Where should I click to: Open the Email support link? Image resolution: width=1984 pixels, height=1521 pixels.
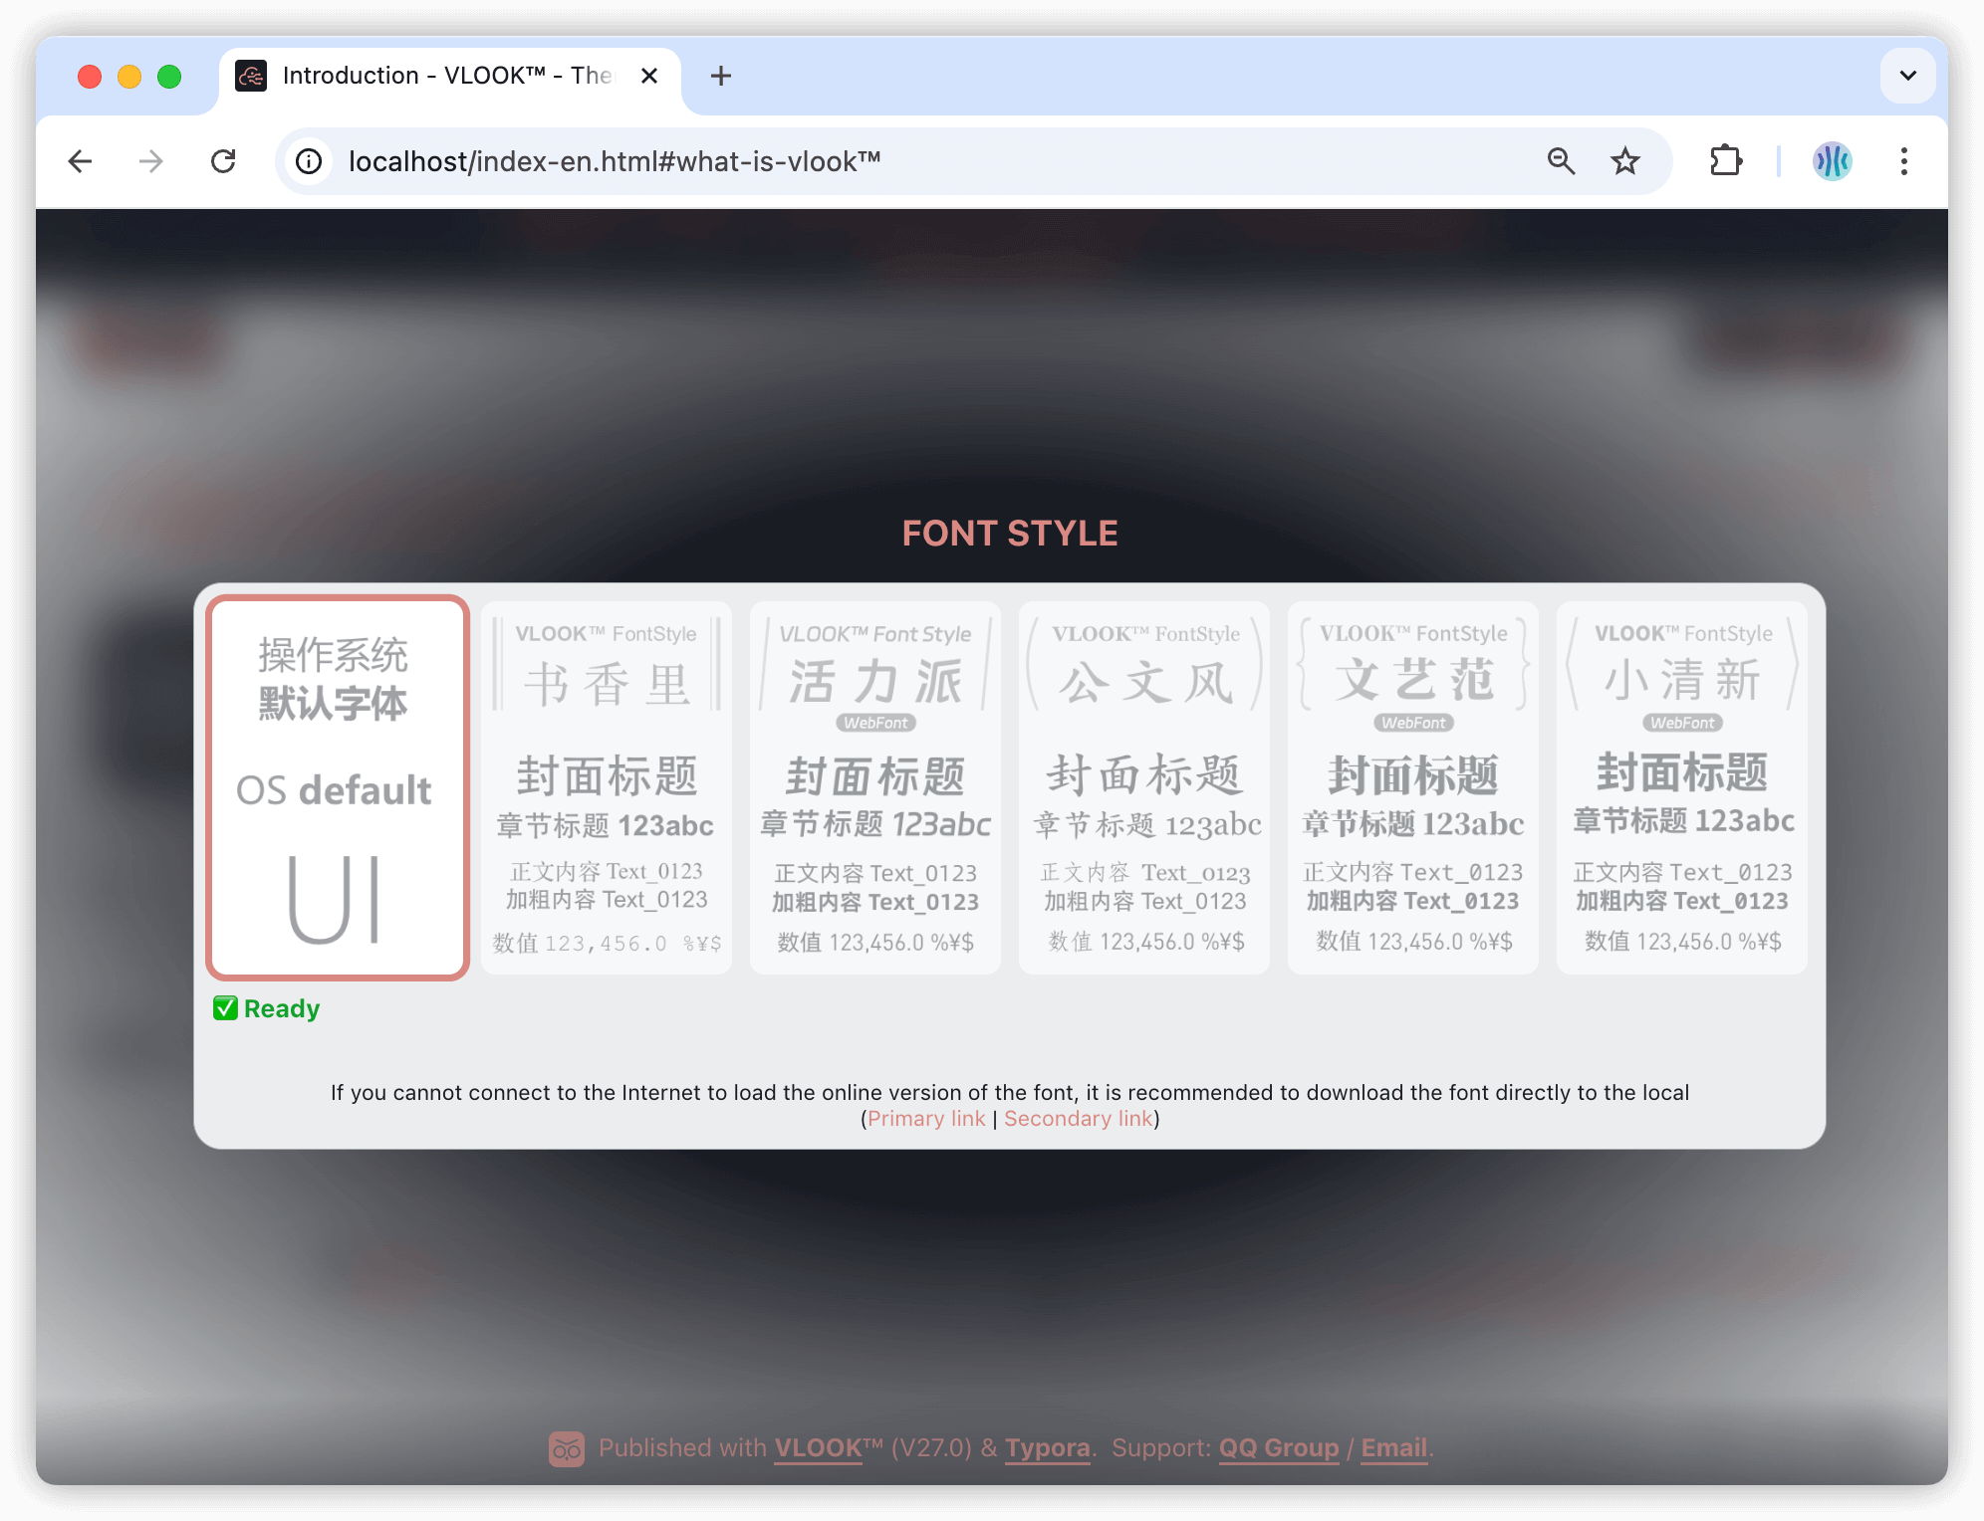(1394, 1447)
